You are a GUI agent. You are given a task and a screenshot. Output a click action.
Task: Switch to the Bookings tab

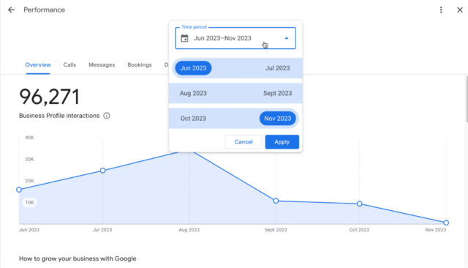coord(140,65)
